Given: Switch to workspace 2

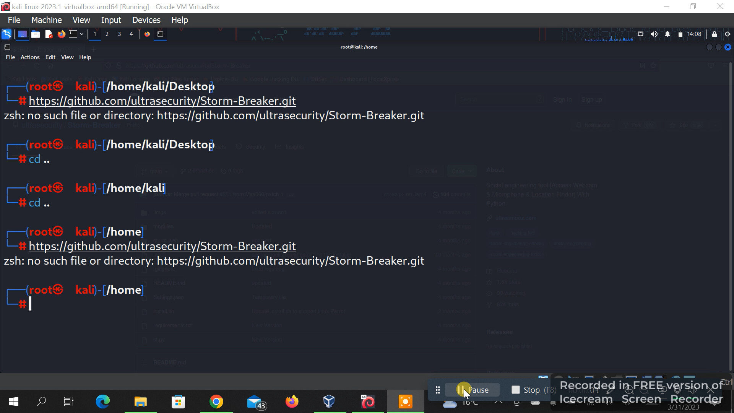Looking at the screenshot, I should click(107, 34).
